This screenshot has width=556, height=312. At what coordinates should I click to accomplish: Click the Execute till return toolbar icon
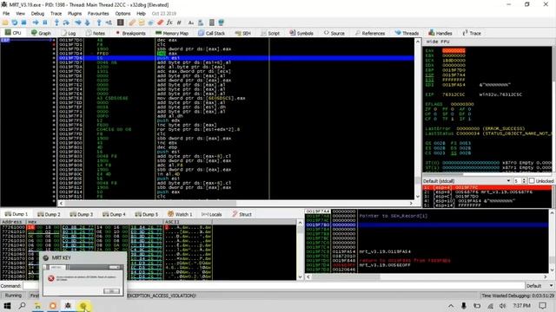coord(99,23)
